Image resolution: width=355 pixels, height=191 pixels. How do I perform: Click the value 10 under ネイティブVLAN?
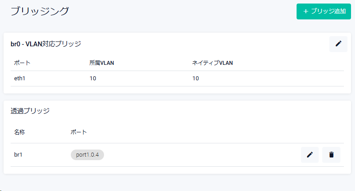(x=196, y=79)
